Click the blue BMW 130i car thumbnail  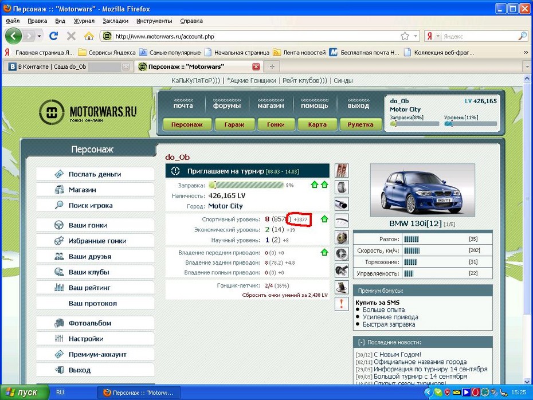[x=422, y=190]
